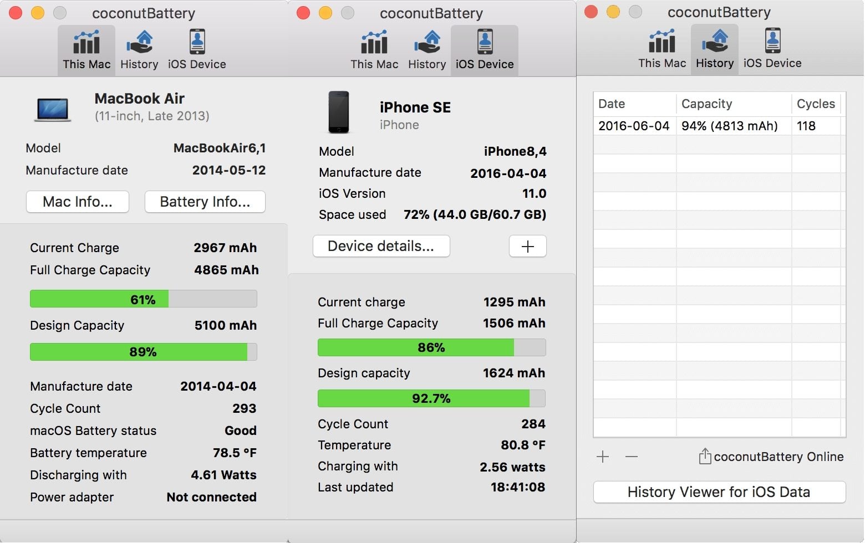865x543 pixels.
Task: Open History tab in the MacBook Air window
Action: [x=139, y=50]
